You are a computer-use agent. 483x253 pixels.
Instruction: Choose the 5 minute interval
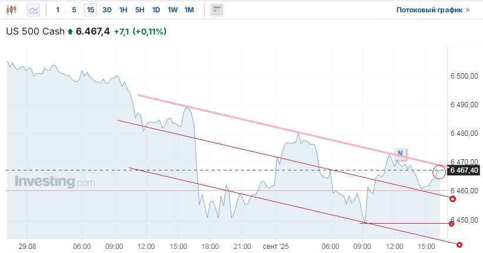[x=73, y=10]
